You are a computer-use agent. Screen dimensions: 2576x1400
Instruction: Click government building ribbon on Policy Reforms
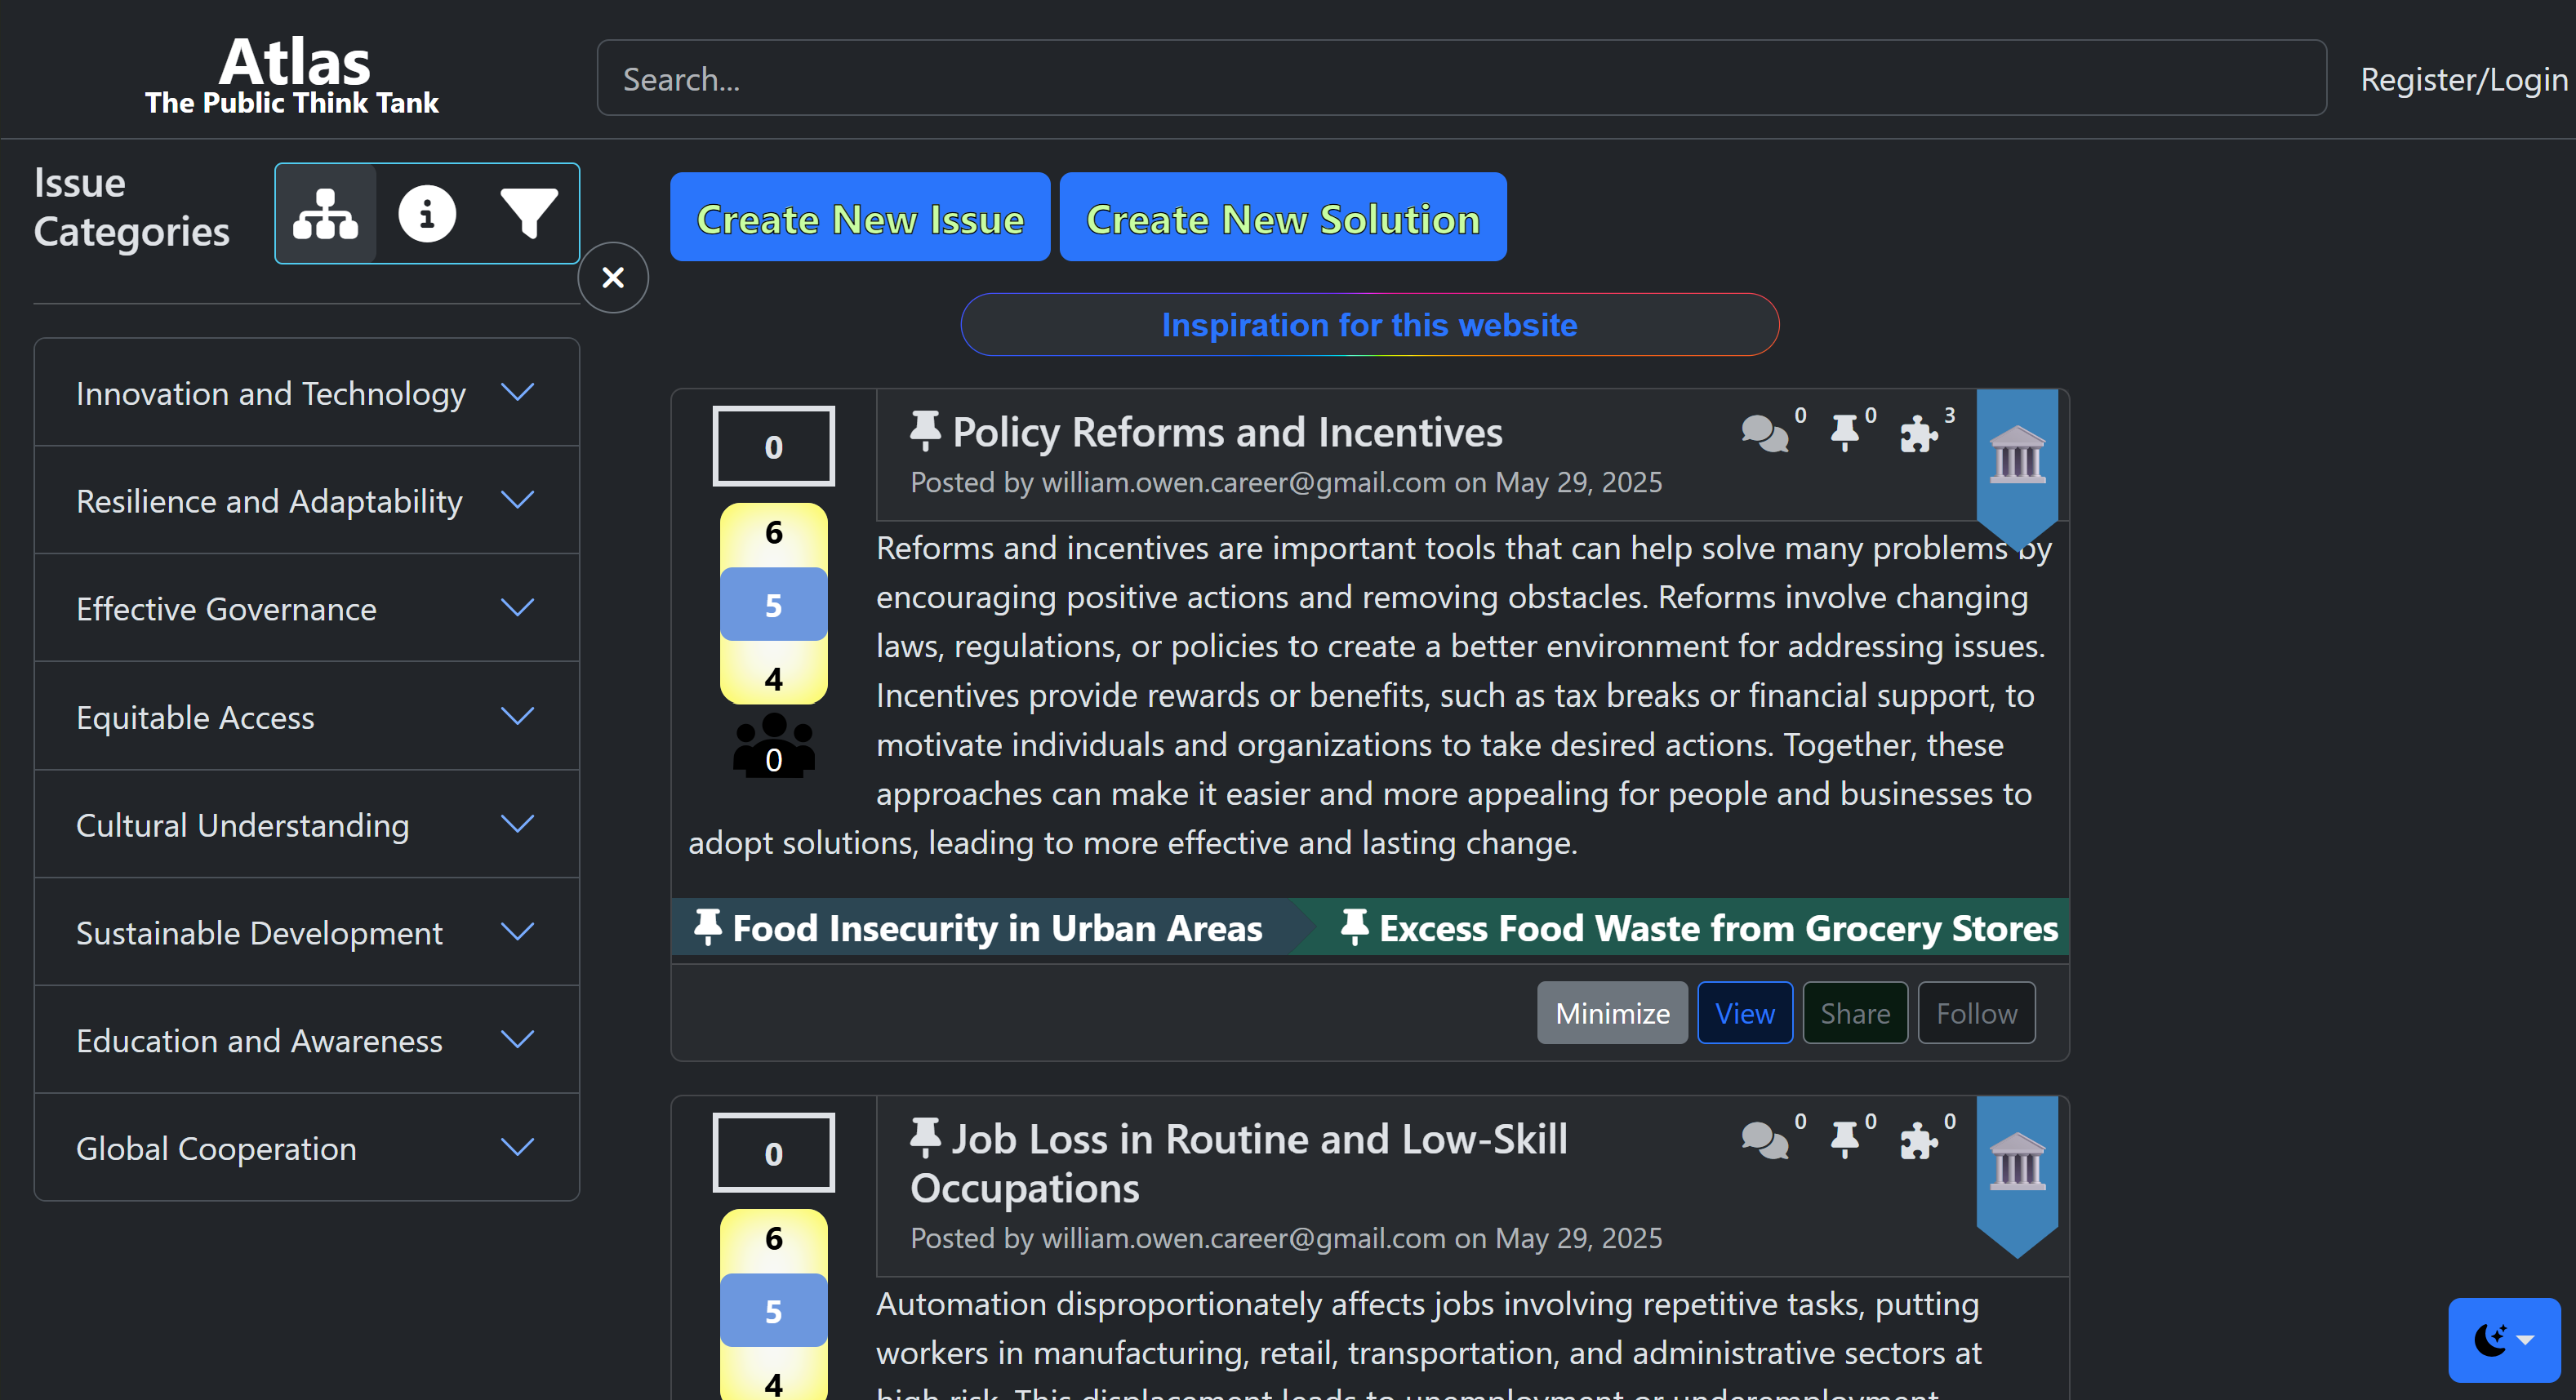pos(2017,456)
